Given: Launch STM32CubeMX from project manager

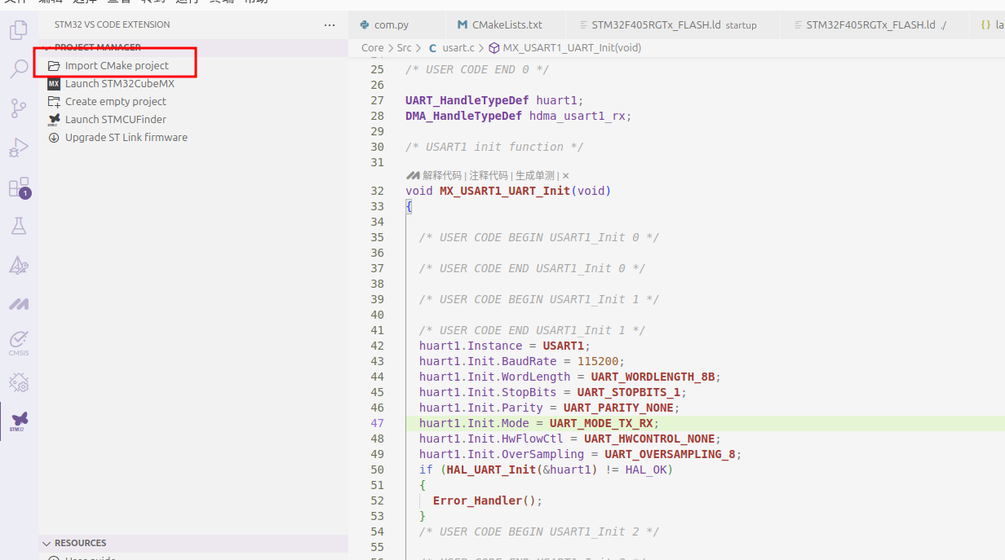Looking at the screenshot, I should [119, 83].
